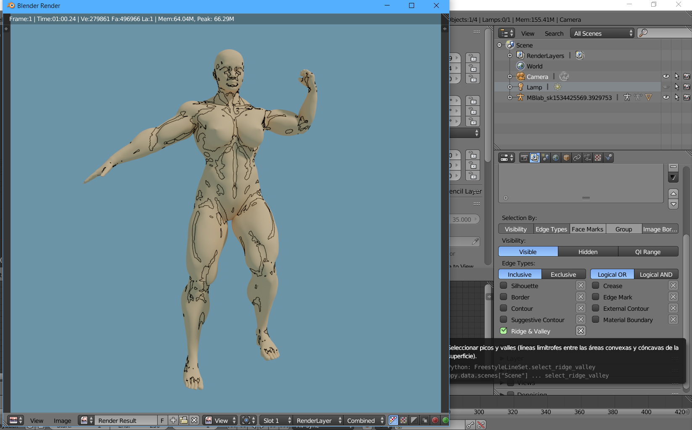Select the Face Marks selection tab
This screenshot has width=692, height=430.
(587, 229)
